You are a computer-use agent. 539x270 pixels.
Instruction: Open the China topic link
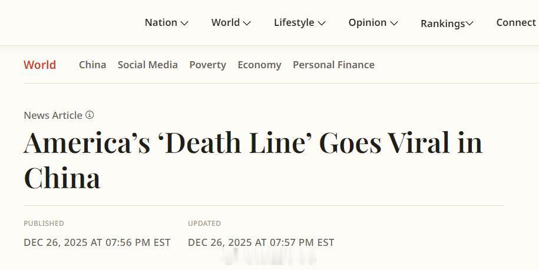pos(92,65)
